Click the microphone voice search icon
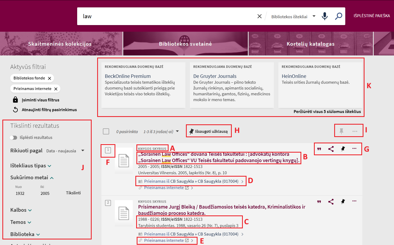394x245 pixels. coord(324,16)
